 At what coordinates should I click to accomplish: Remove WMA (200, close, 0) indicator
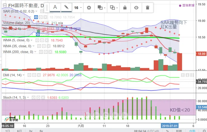click(50, 52)
